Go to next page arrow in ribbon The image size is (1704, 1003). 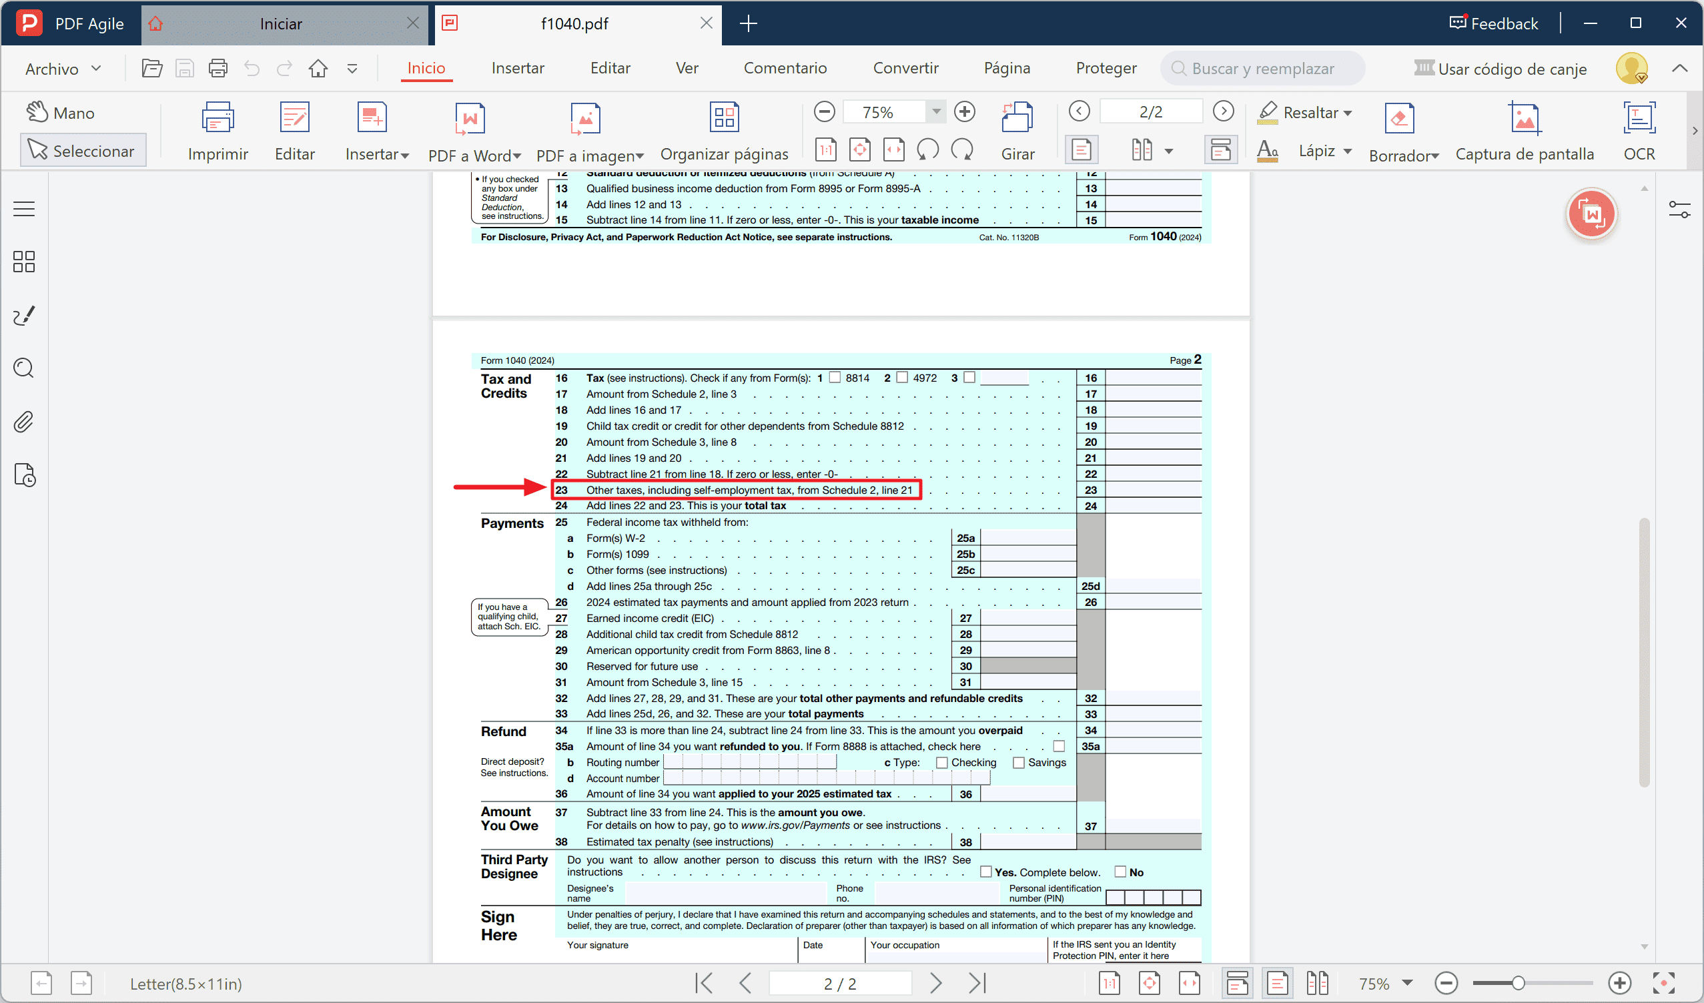coord(1223,111)
